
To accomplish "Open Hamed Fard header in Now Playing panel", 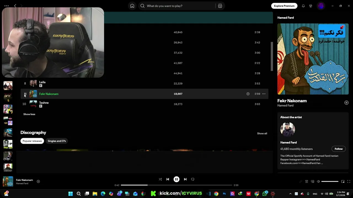I will tap(285, 18).
